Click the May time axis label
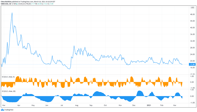This screenshot has width=197, height=112. click(x=33, y=105)
